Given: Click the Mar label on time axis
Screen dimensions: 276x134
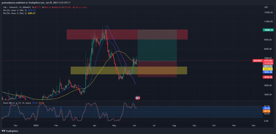Looking at the screenshot, I should pyautogui.click(x=74, y=126).
